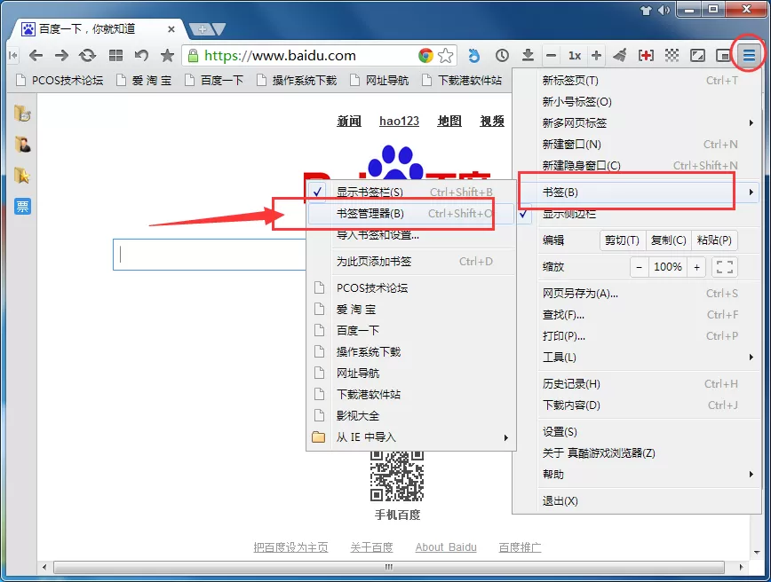Screen dimensions: 771x582
Task: Open the blue 票 sidebar icon
Action: tap(22, 207)
